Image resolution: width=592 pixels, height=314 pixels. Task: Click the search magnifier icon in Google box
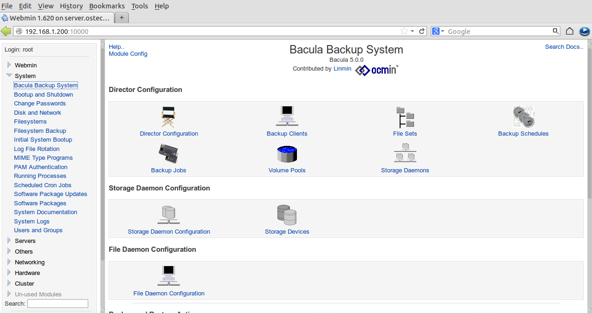556,31
